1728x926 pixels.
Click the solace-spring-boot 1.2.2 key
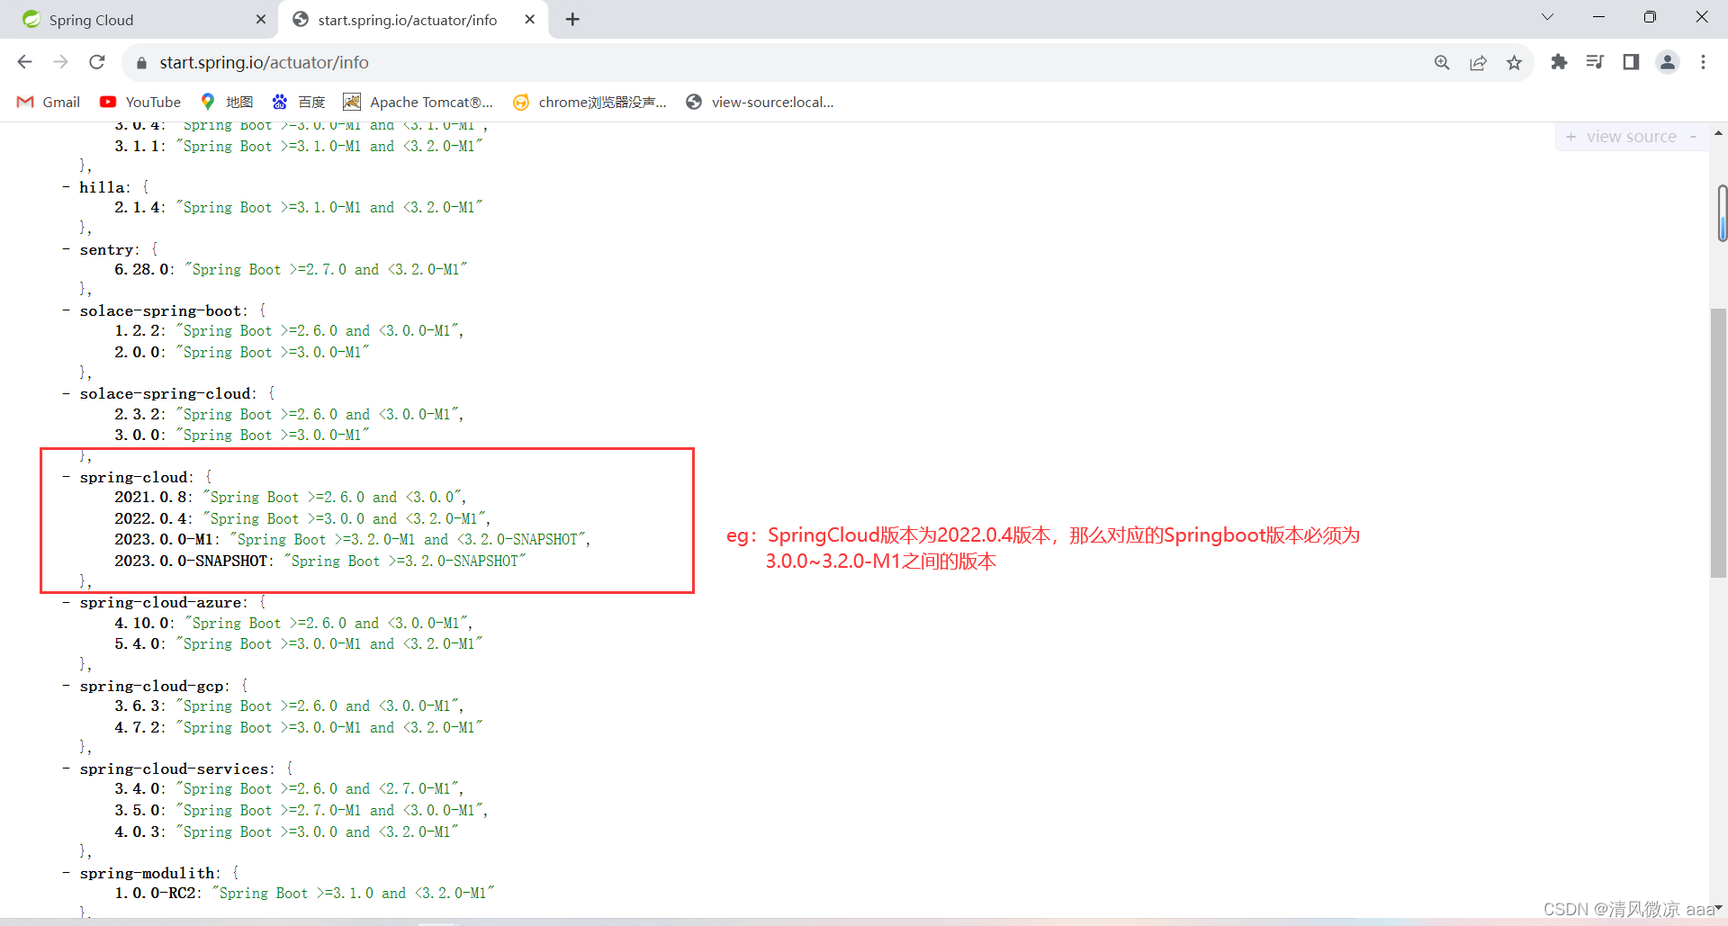(138, 330)
